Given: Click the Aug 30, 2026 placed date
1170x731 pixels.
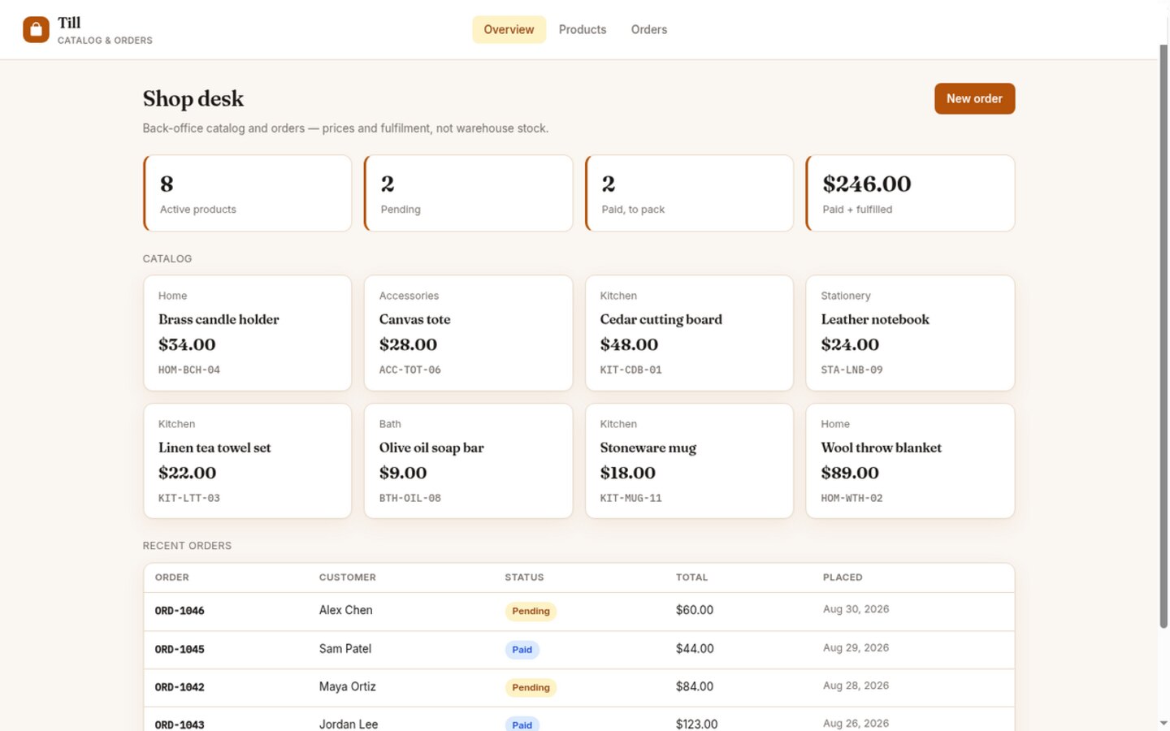Looking at the screenshot, I should click(856, 609).
